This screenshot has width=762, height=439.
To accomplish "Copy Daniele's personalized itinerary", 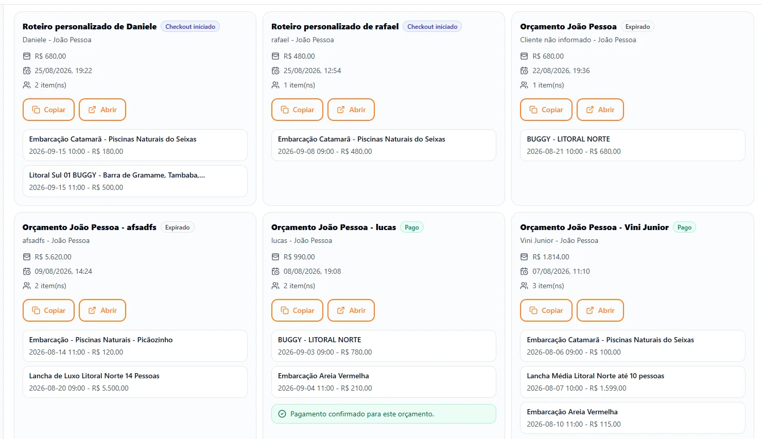I will coord(48,110).
